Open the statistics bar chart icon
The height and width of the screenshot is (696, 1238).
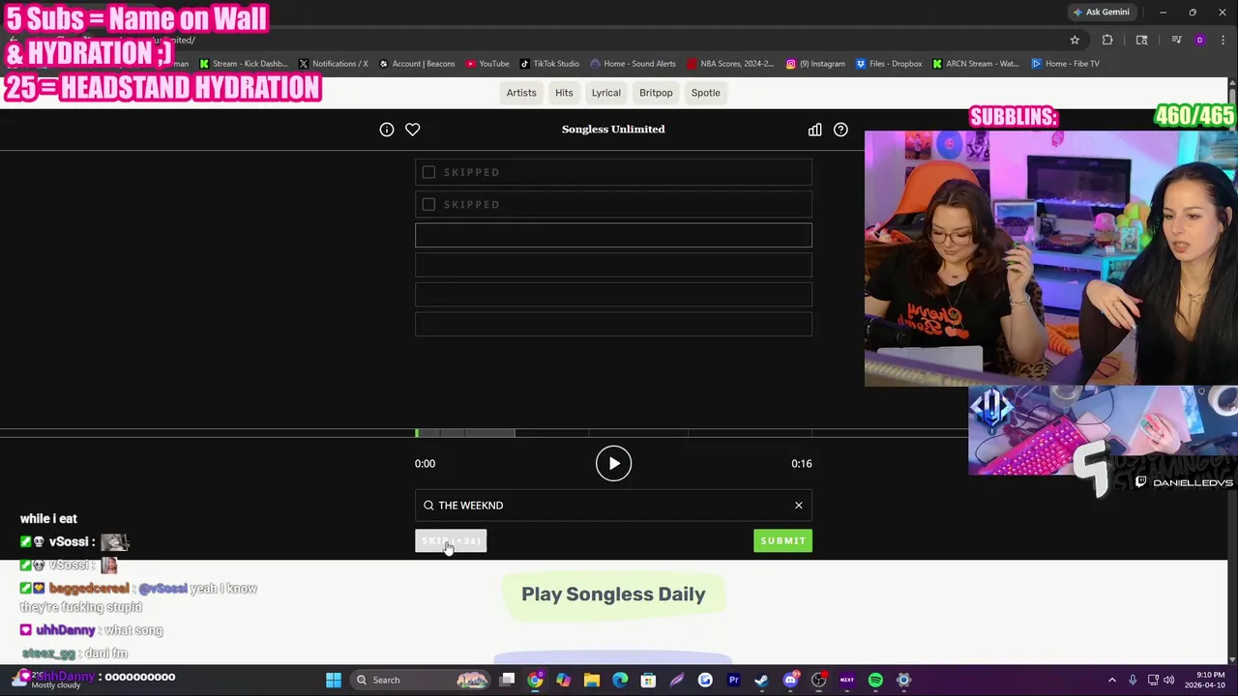814,130
